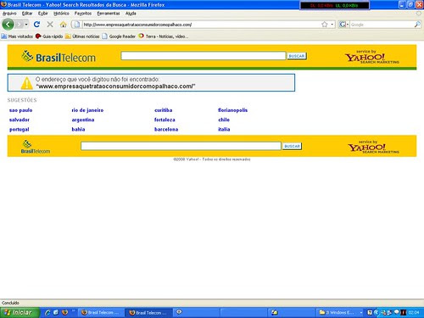Screen dimensions: 424x318
Task: Expand the back/forward history dropdown arrow
Action: click(x=26, y=25)
